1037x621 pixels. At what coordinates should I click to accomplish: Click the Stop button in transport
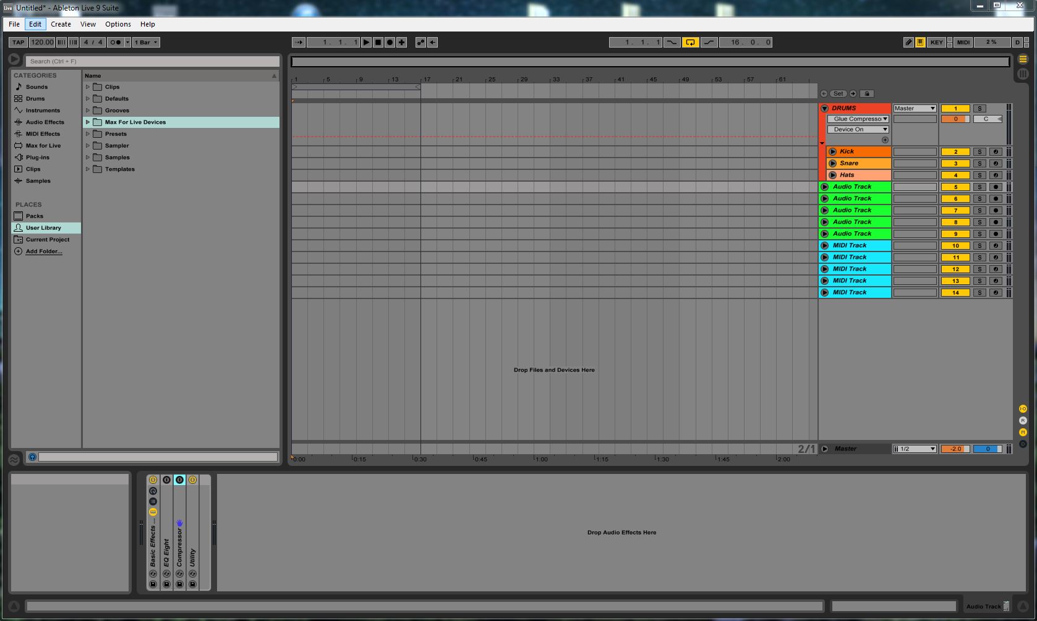pyautogui.click(x=378, y=43)
